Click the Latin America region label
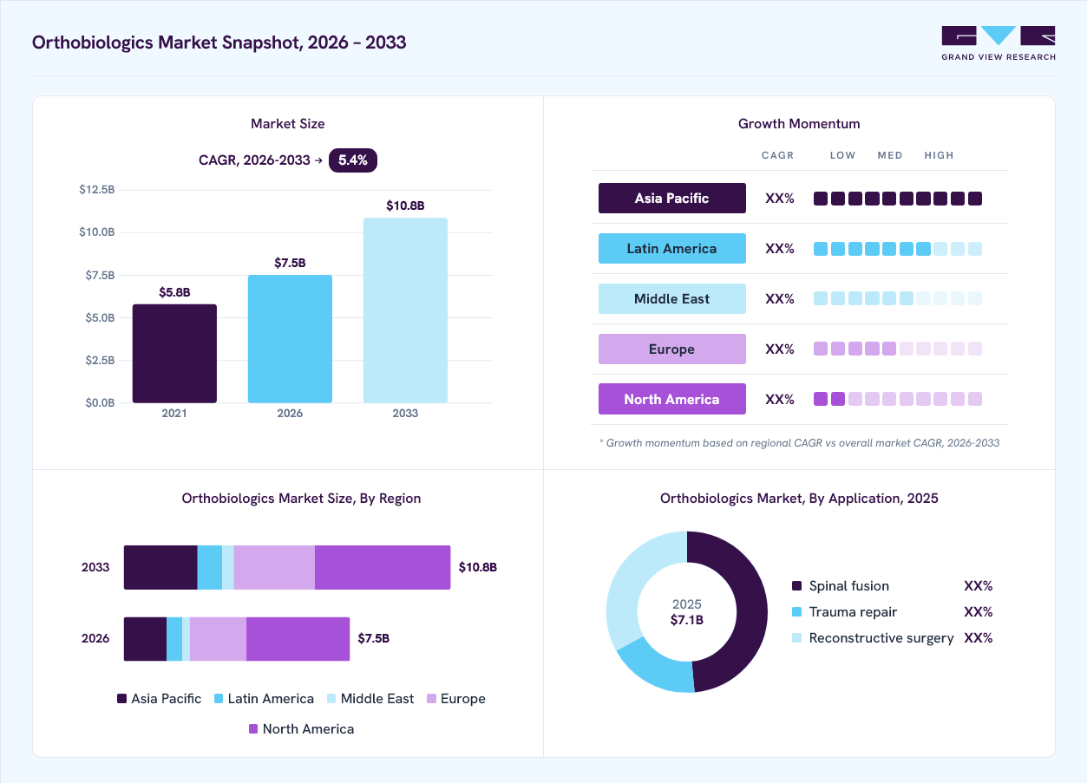The height and width of the screenshot is (783, 1087). point(672,248)
